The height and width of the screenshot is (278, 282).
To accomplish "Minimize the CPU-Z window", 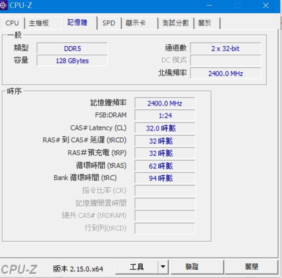I will pyautogui.click(x=209, y=5).
